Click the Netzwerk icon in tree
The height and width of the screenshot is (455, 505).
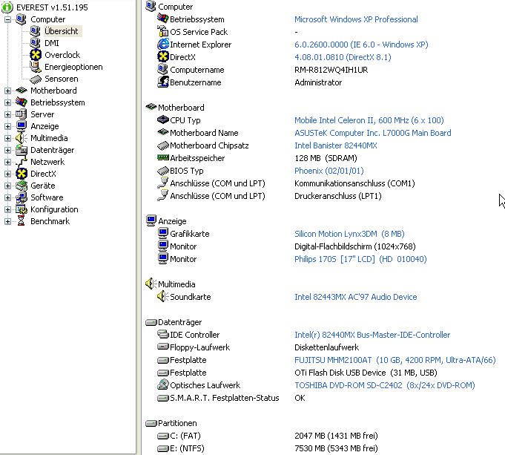pos(22,162)
